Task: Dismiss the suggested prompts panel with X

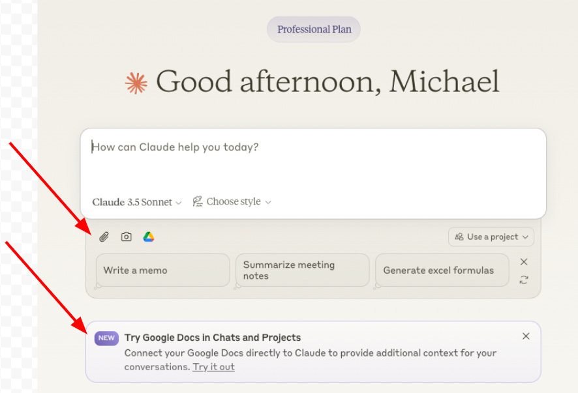Action: (524, 262)
